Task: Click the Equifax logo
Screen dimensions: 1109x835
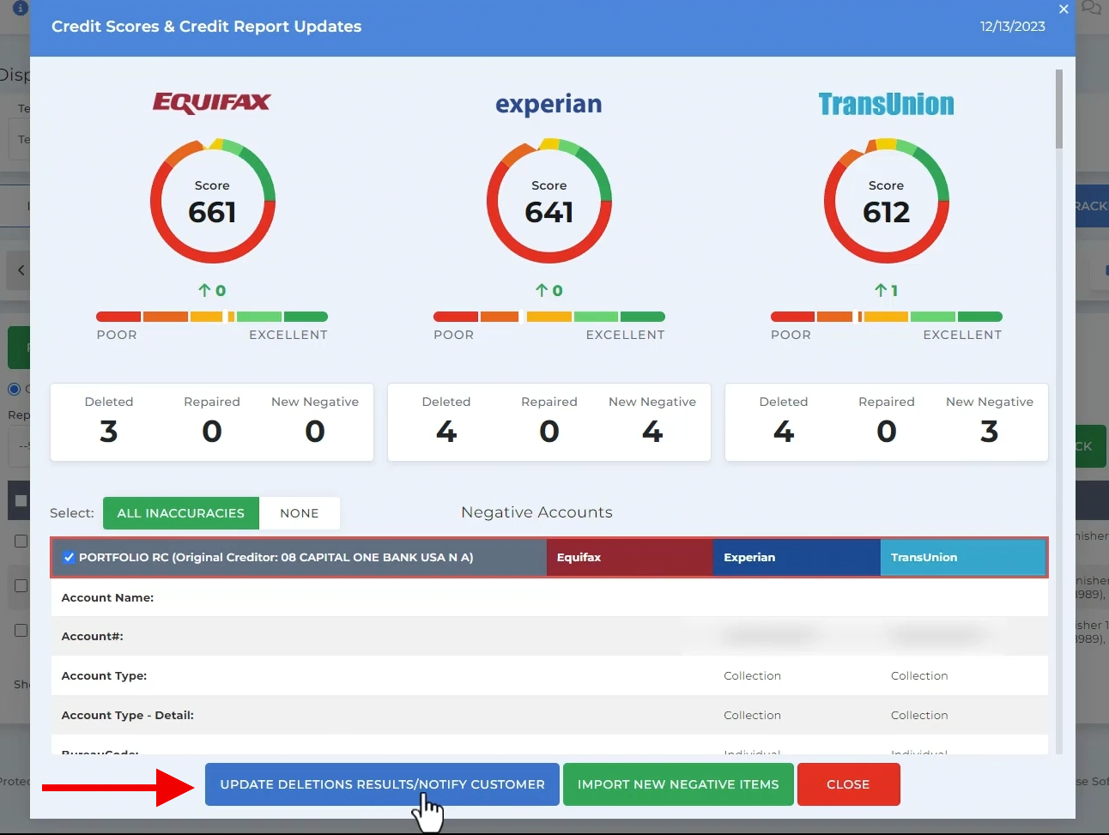Action: click(x=212, y=103)
